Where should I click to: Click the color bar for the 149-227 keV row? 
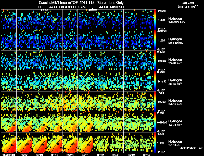pos(155,20)
